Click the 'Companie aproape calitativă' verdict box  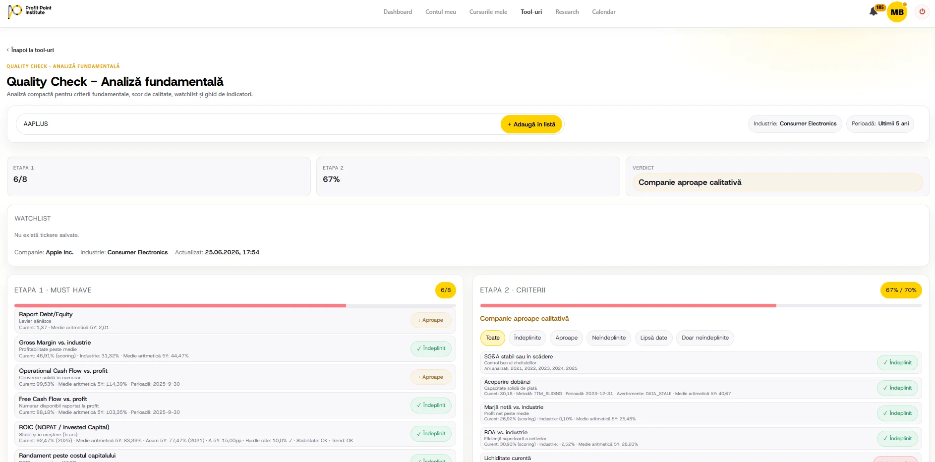coord(777,182)
